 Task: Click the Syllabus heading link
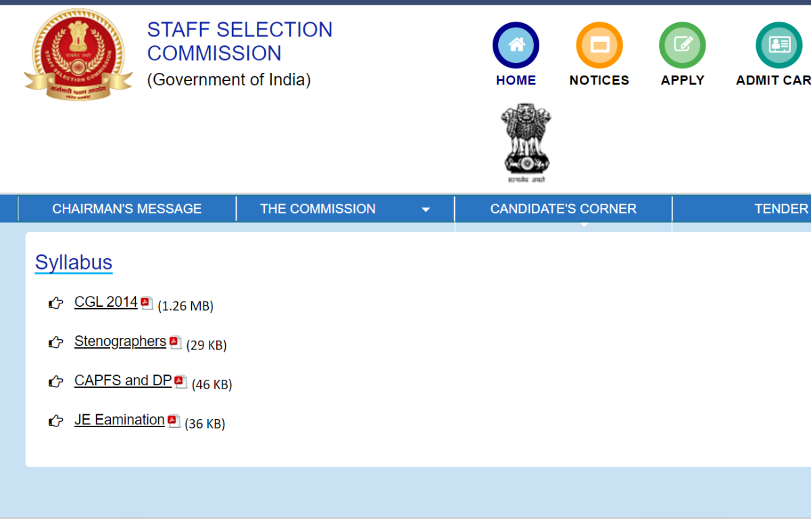74,262
